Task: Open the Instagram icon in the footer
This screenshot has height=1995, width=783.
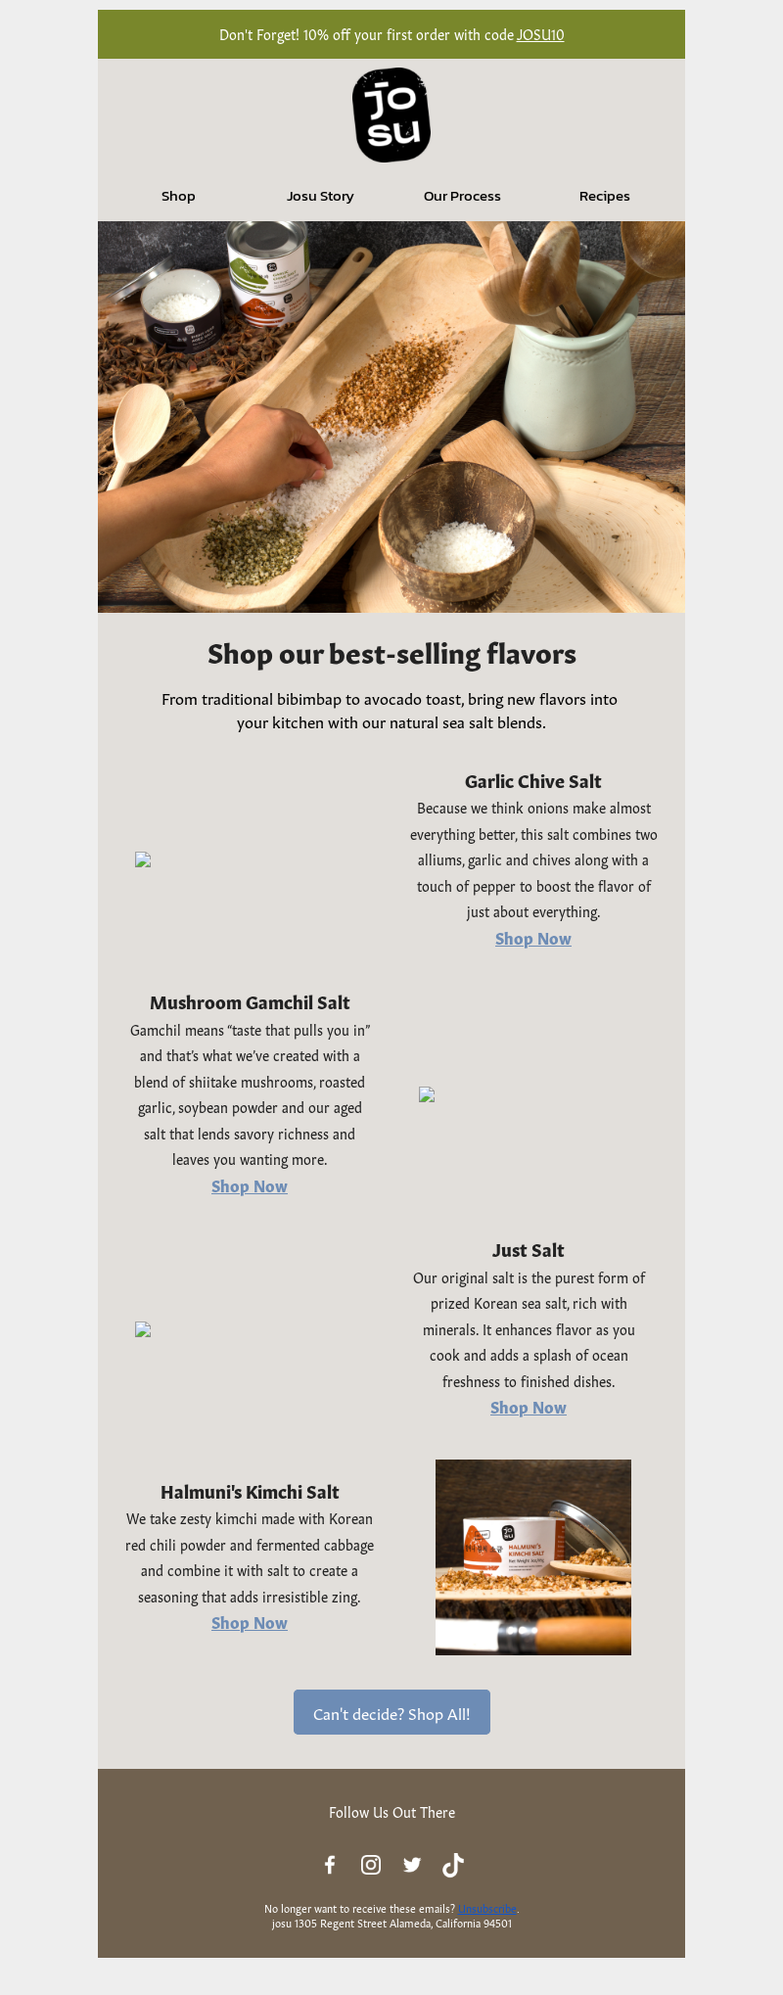Action: point(371,1865)
